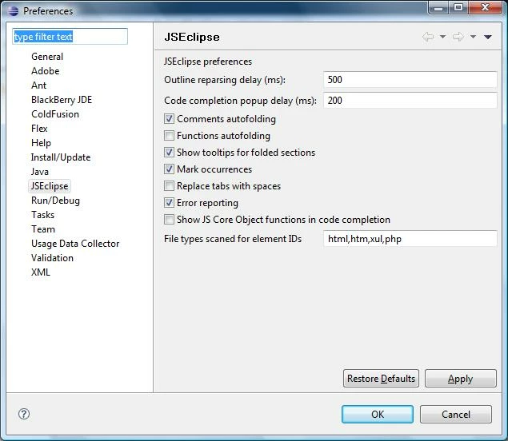This screenshot has width=508, height=441.
Task: Click the File types scanned input field
Action: (410, 239)
